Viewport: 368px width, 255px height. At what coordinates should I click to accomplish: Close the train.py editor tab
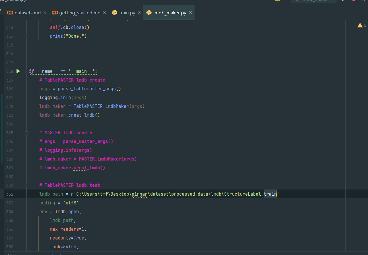tap(139, 13)
